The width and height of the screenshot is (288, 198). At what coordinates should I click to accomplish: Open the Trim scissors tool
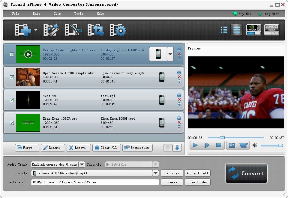73,30
